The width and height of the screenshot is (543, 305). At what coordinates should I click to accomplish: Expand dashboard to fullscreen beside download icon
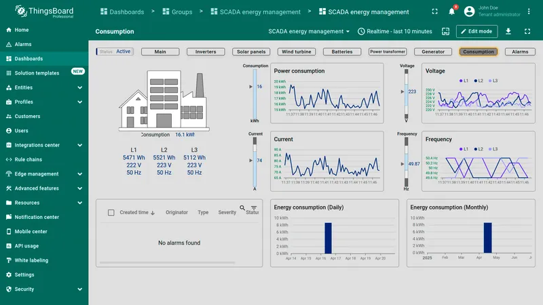[527, 31]
